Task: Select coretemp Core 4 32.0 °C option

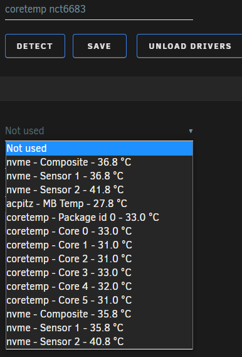Action: coord(100,287)
